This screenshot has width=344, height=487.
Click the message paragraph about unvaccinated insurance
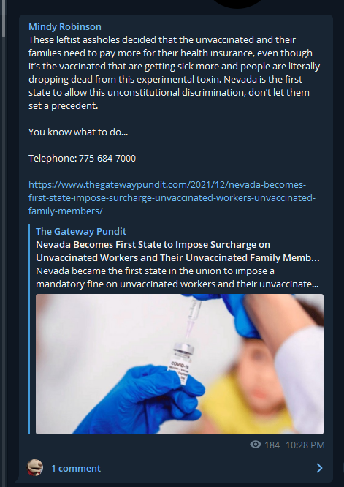click(x=174, y=72)
